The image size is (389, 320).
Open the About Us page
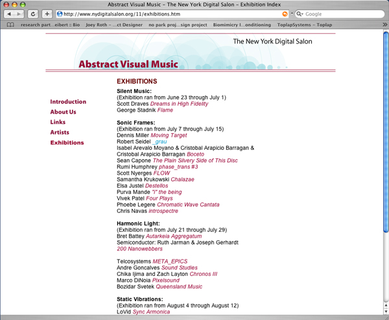[x=63, y=112]
